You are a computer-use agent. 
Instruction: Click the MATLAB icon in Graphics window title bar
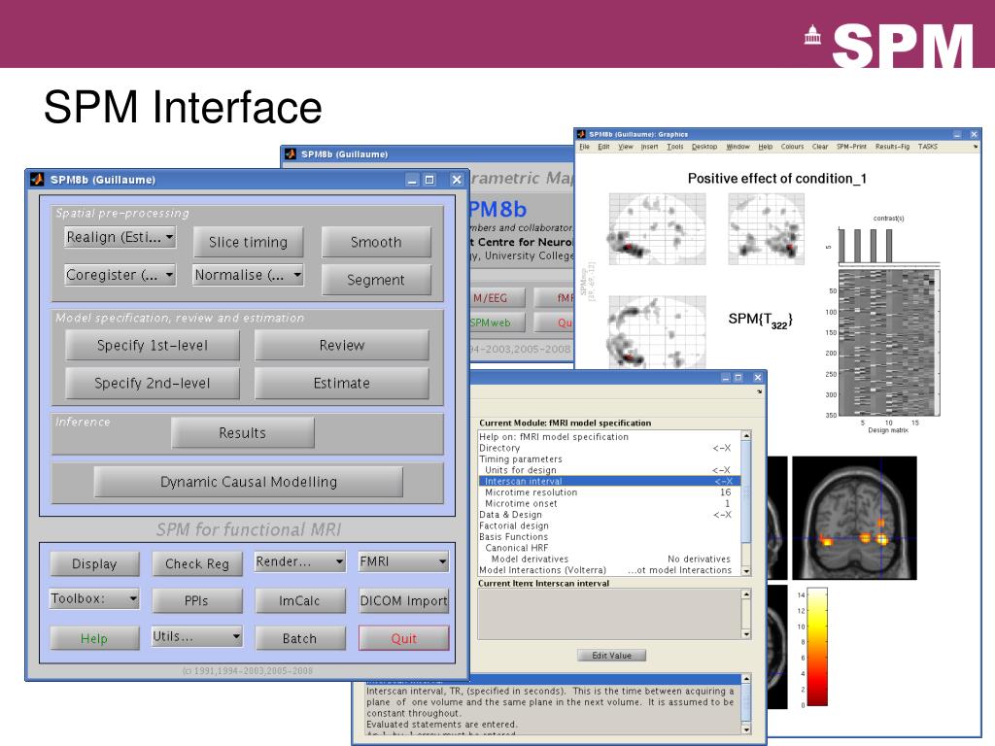pyautogui.click(x=581, y=134)
